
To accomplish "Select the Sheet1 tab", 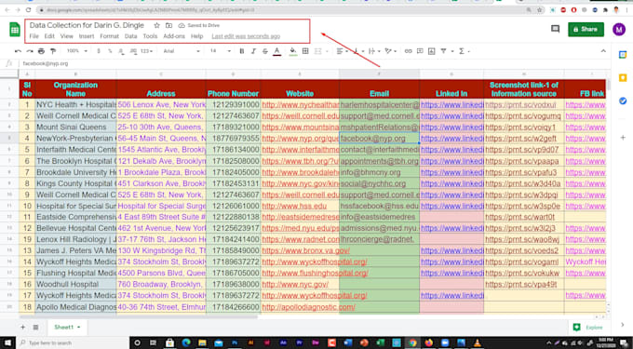I will [67, 328].
